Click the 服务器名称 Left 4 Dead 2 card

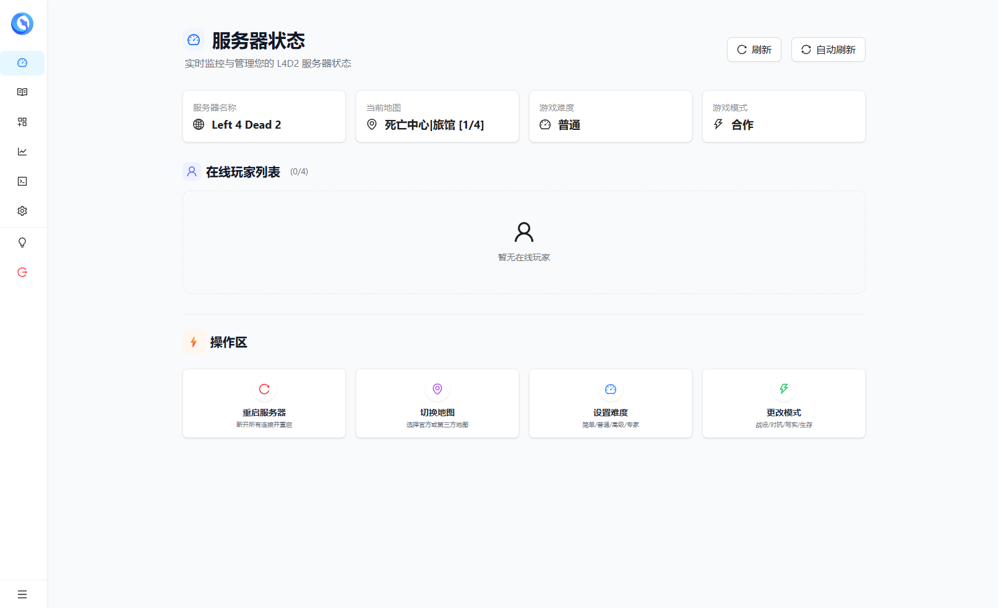264,116
